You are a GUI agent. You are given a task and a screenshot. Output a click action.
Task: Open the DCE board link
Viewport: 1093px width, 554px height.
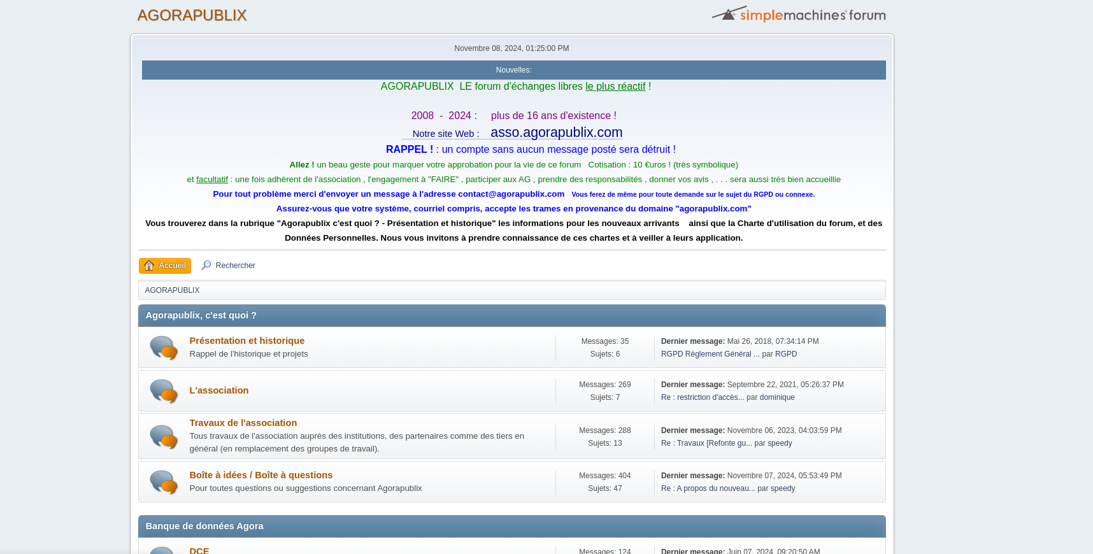[x=199, y=550]
